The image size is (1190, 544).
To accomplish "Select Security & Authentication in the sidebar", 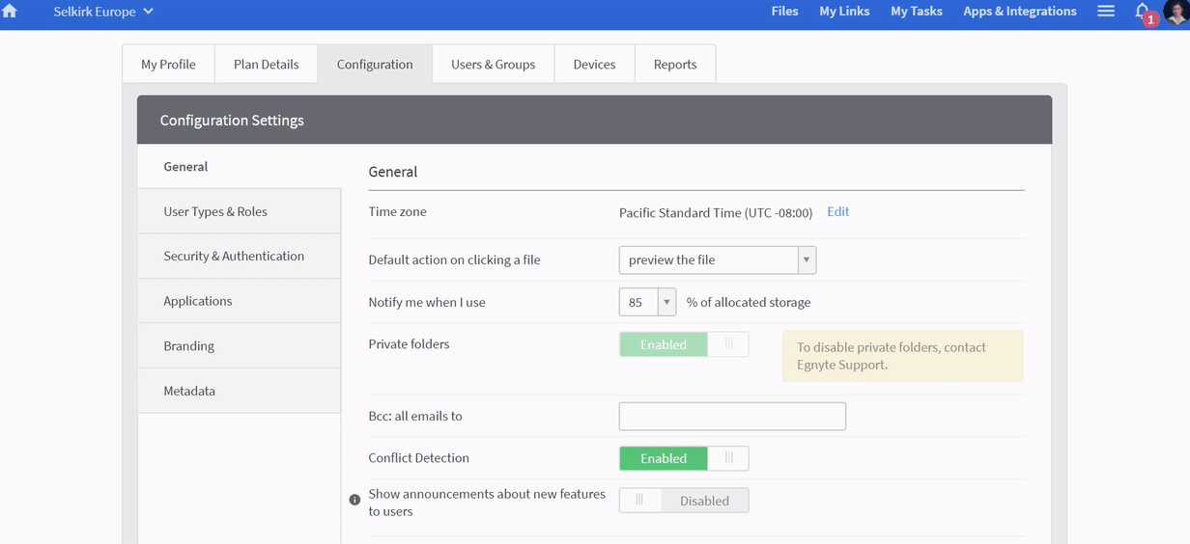I will 234,257.
